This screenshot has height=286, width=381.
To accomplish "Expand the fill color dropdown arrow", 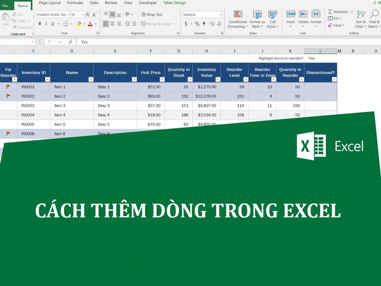I will [84, 24].
